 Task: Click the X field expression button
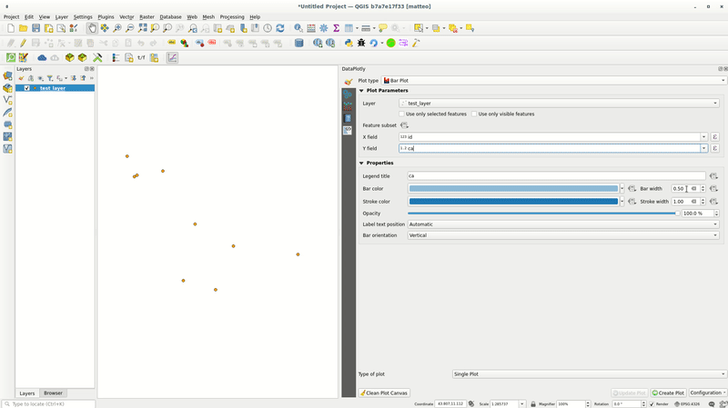pyautogui.click(x=715, y=137)
